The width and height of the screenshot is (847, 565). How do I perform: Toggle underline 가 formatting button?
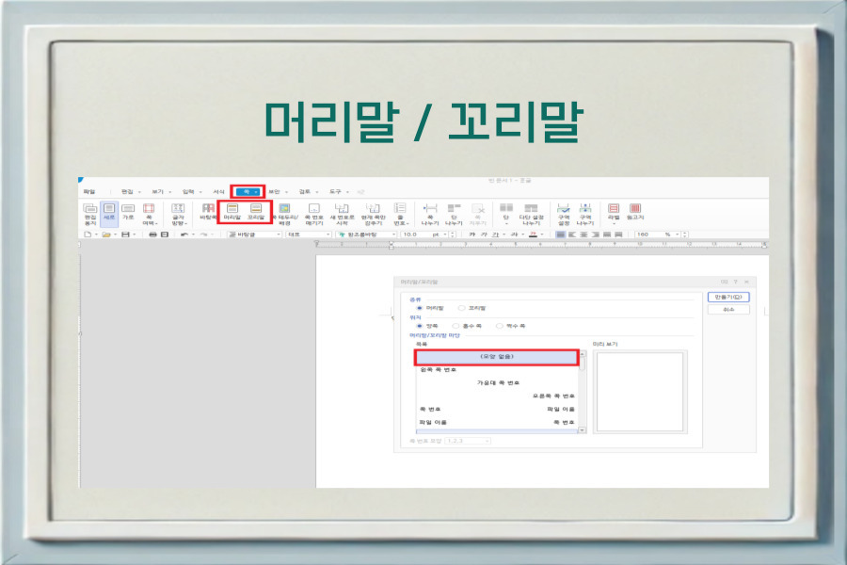click(495, 234)
